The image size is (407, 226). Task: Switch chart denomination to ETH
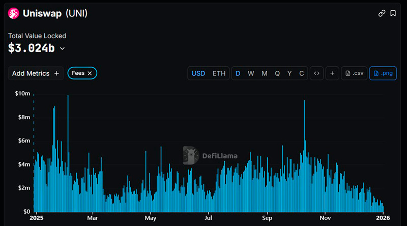point(219,73)
